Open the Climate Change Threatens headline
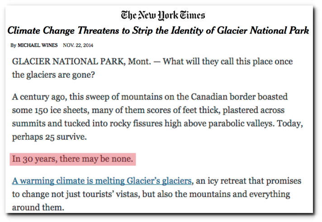 click(x=158, y=31)
